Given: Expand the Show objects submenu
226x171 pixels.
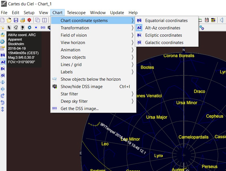Looking at the screenshot, I should 93,57.
